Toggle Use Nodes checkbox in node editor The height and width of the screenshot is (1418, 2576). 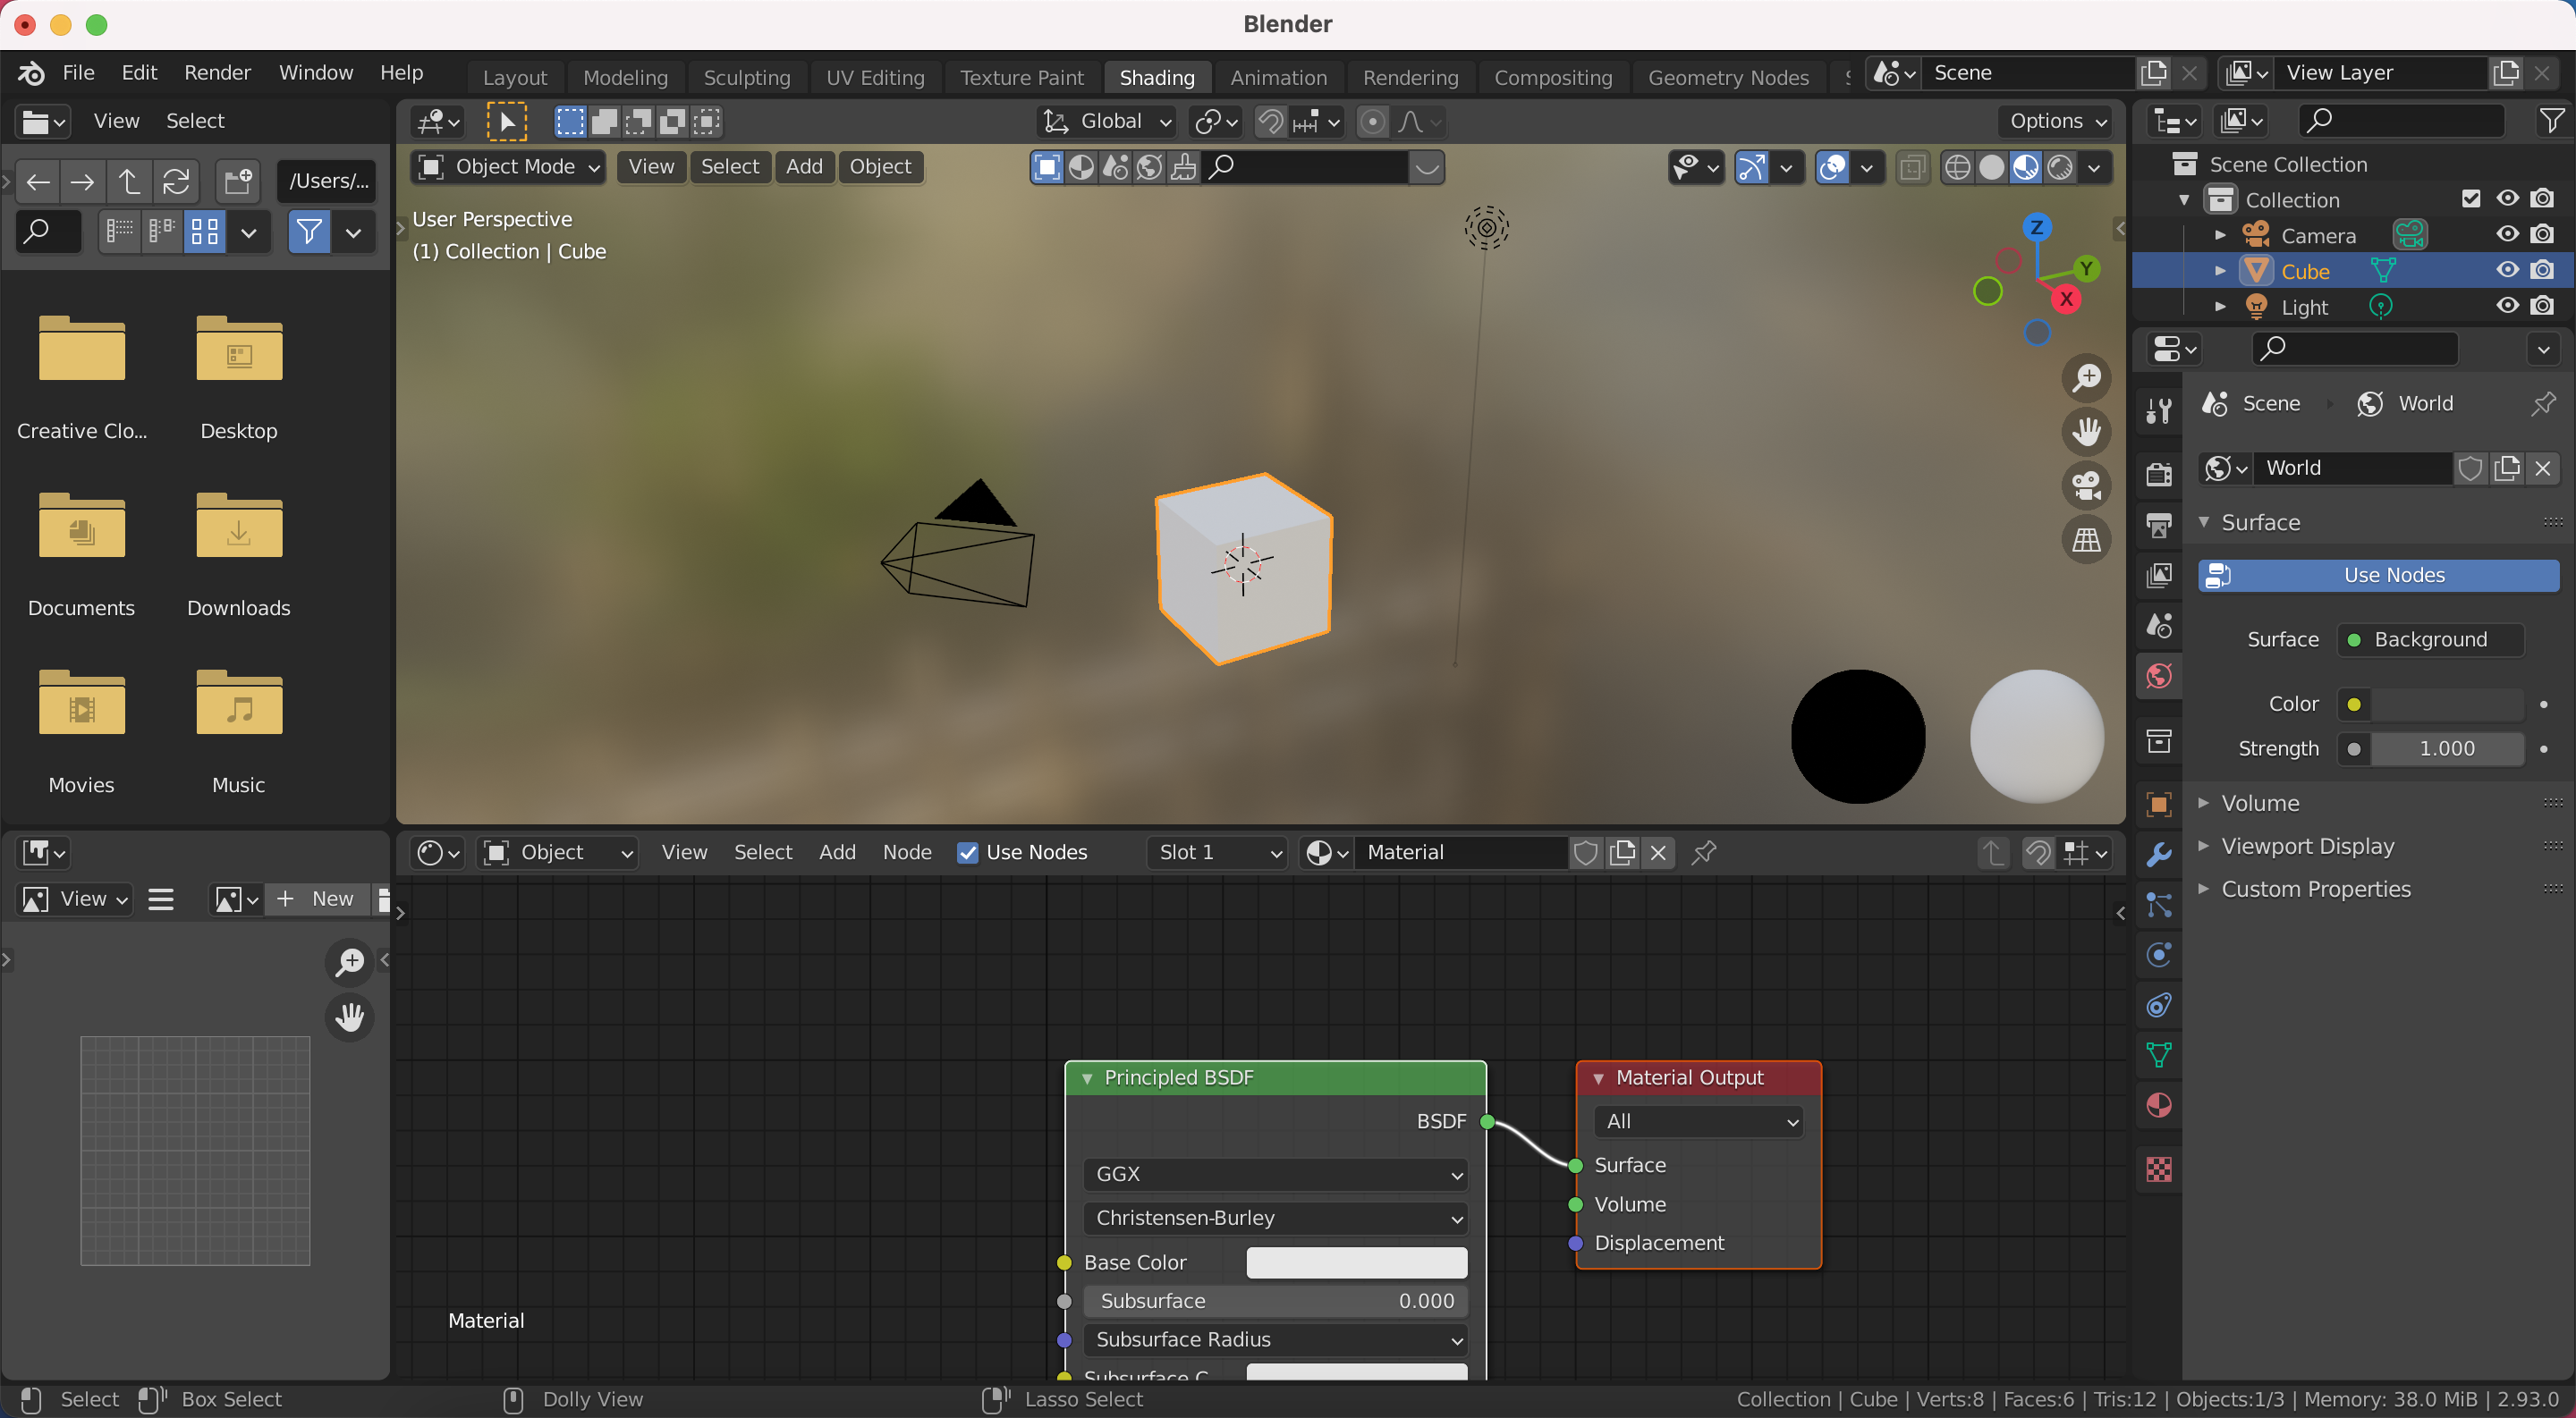pyautogui.click(x=967, y=852)
